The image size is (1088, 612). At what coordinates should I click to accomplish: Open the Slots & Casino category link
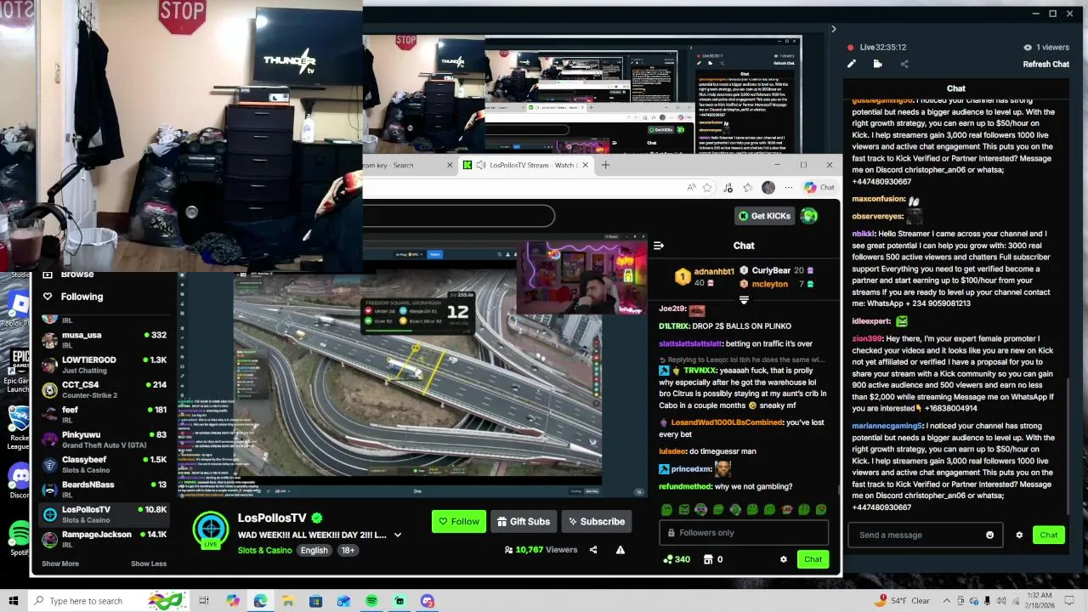pos(264,551)
